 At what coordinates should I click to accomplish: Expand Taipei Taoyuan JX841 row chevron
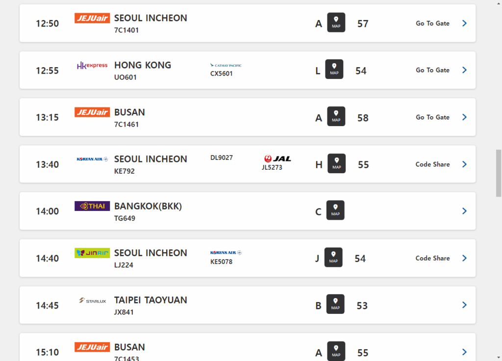click(x=464, y=305)
